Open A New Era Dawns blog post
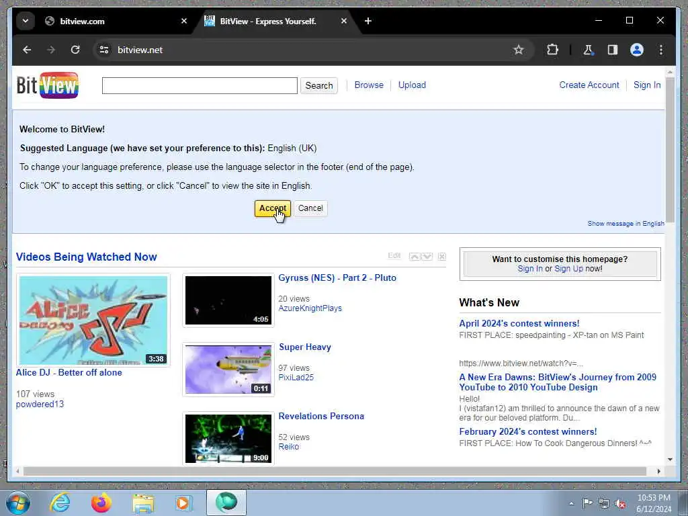Screen dimensions: 688x516 point(558,382)
